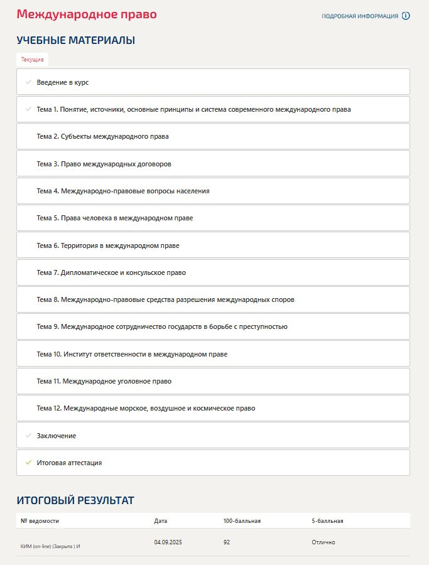Viewport: 429px width, 565px height.
Task: Click the checkmark icon beside Тема 1
Action: pos(28,109)
